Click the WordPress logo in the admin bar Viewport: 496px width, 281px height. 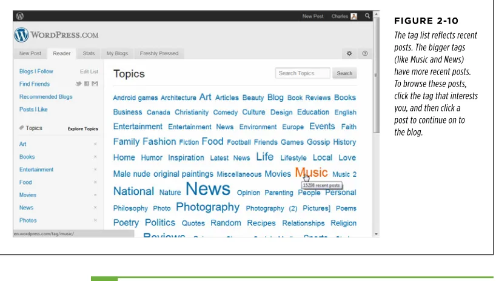[20, 16]
